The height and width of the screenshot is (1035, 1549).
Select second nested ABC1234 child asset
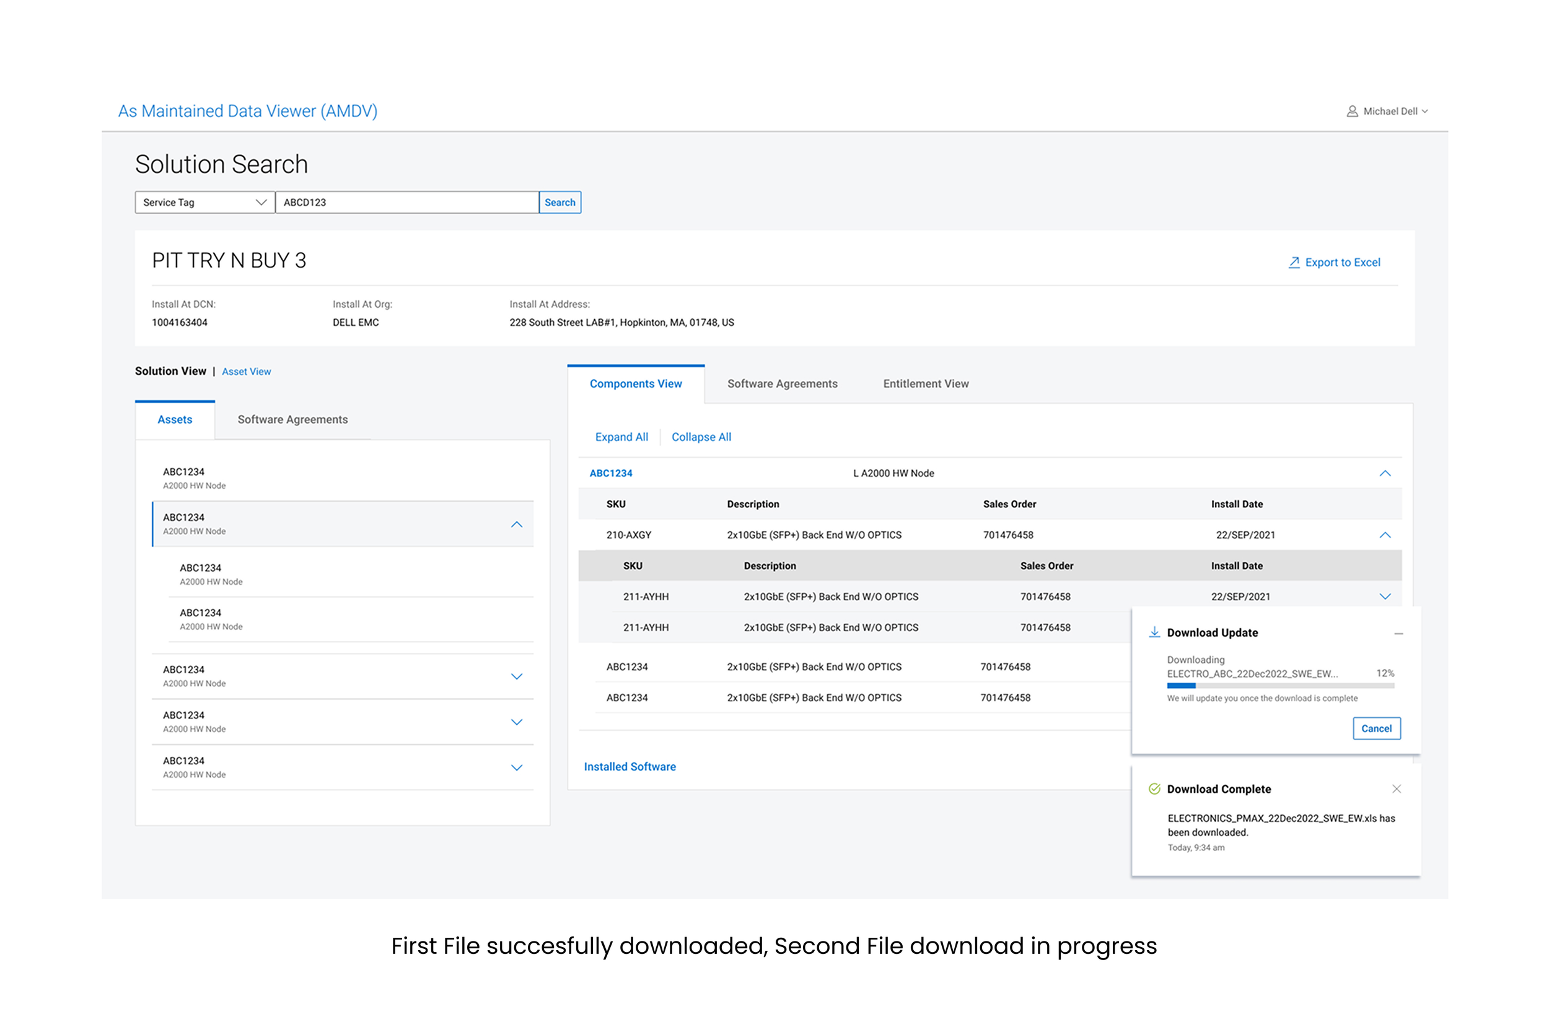pyautogui.click(x=351, y=619)
